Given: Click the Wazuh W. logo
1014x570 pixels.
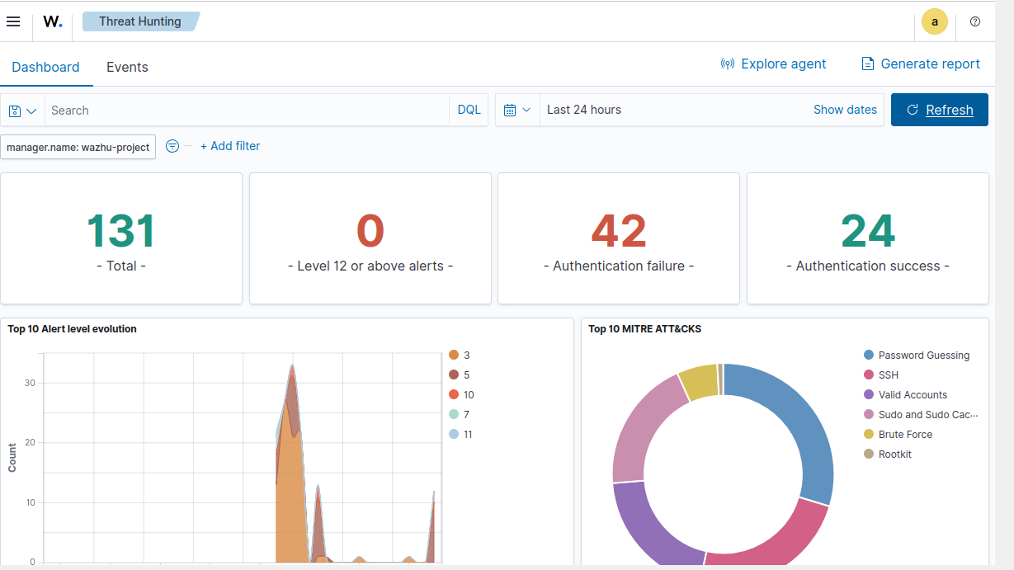Looking at the screenshot, I should 53,22.
